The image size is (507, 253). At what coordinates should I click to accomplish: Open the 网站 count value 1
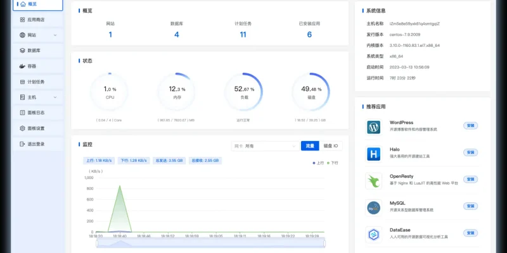(x=110, y=35)
